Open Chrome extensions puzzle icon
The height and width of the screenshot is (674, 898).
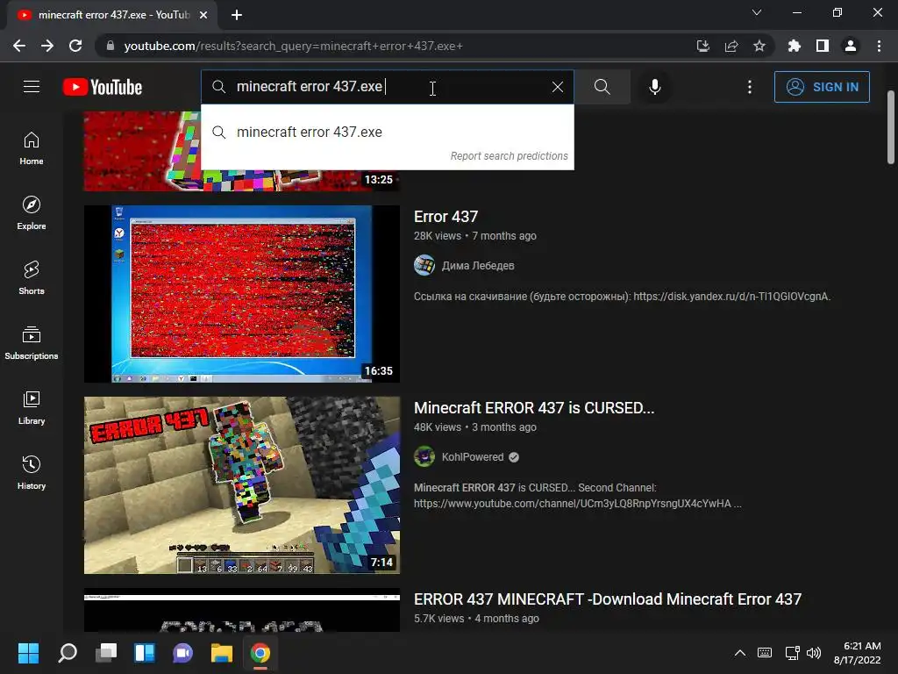(795, 46)
